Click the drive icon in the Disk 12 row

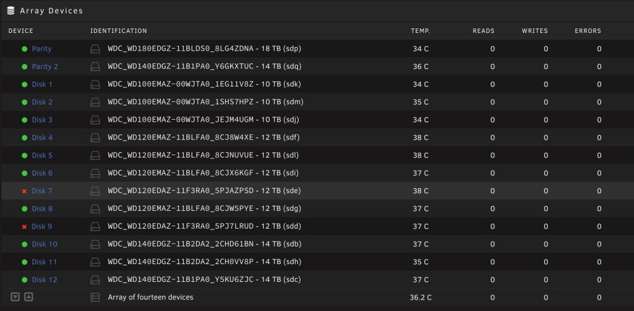pyautogui.click(x=95, y=280)
